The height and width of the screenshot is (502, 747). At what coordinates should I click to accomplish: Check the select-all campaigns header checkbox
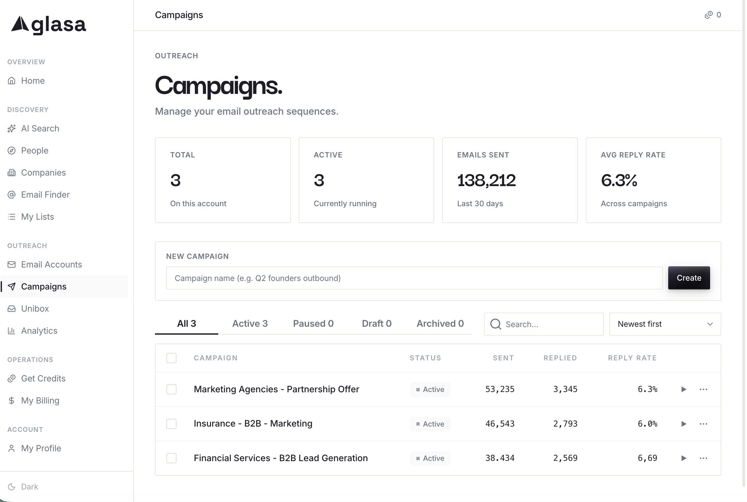coord(171,358)
